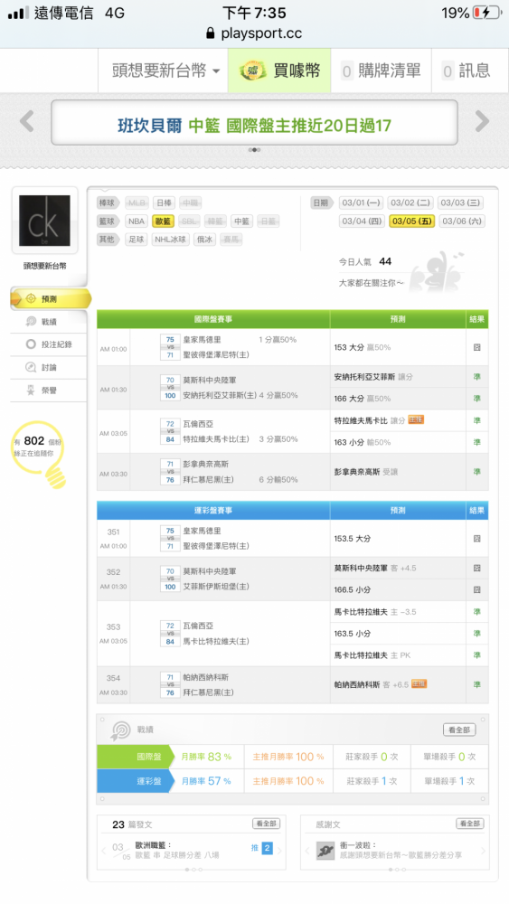Choose date 03/05 (五)
Screen dimensions: 509x904
pyautogui.click(x=411, y=221)
